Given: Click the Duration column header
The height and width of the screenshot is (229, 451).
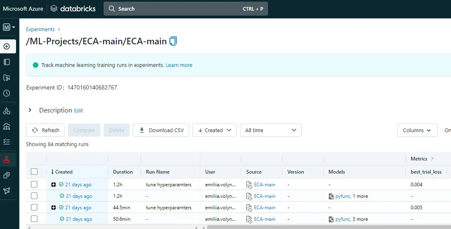Looking at the screenshot, I should pyautogui.click(x=123, y=172).
